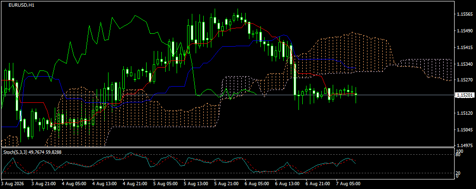Viewport: 476px width, 189px height.
Task: Select the current price marker 1.15201
Action: pos(465,95)
